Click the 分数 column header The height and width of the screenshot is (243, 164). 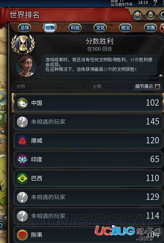97,87
